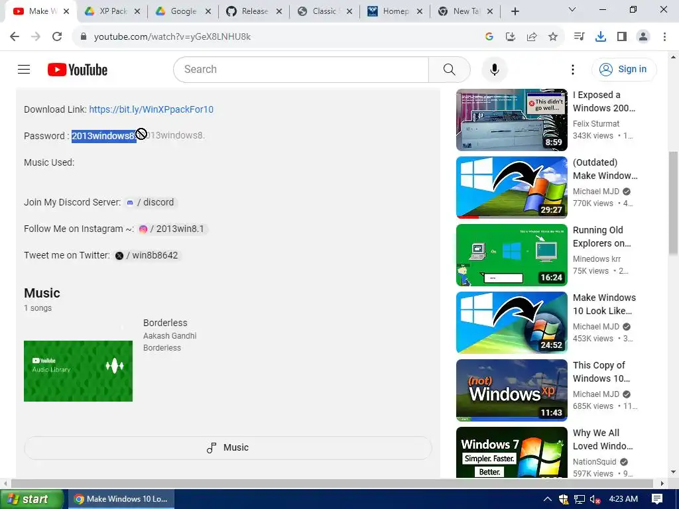Click the scroll-down arrow of page scrollbar
Screen dimensions: 679x509
(x=674, y=472)
